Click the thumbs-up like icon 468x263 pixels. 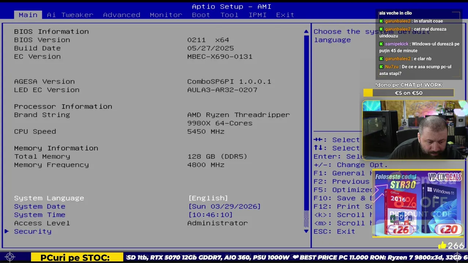(x=442, y=245)
